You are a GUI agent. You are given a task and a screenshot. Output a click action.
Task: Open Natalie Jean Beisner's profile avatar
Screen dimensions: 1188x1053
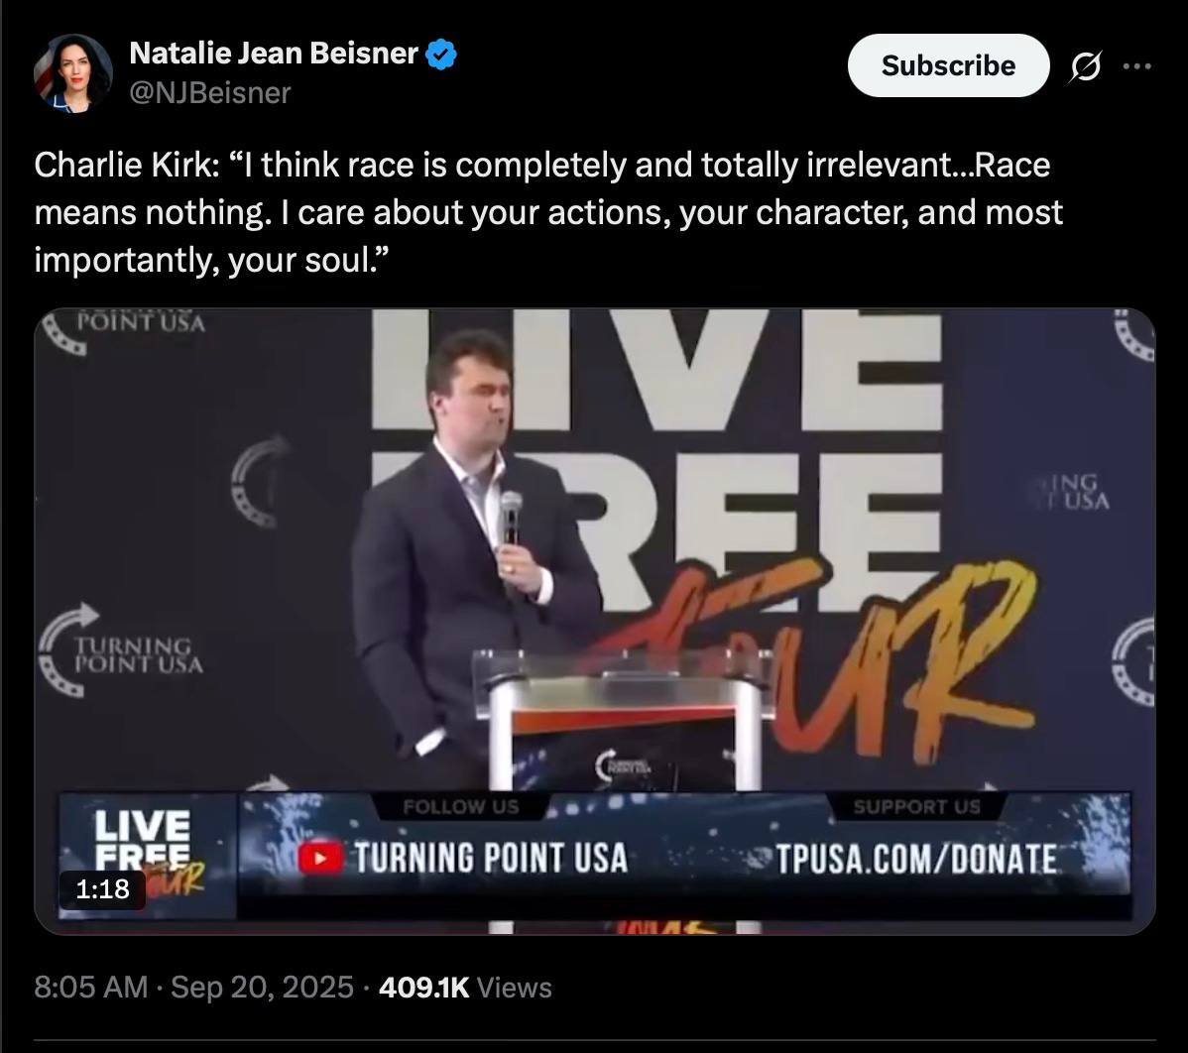72,72
